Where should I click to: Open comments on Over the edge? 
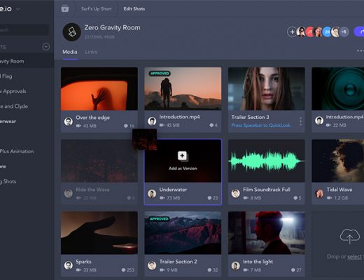pos(129,126)
